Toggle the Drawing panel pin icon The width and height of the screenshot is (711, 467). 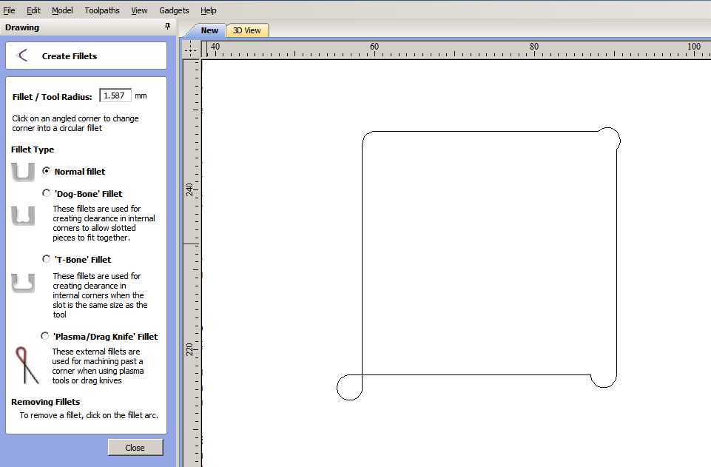click(167, 27)
